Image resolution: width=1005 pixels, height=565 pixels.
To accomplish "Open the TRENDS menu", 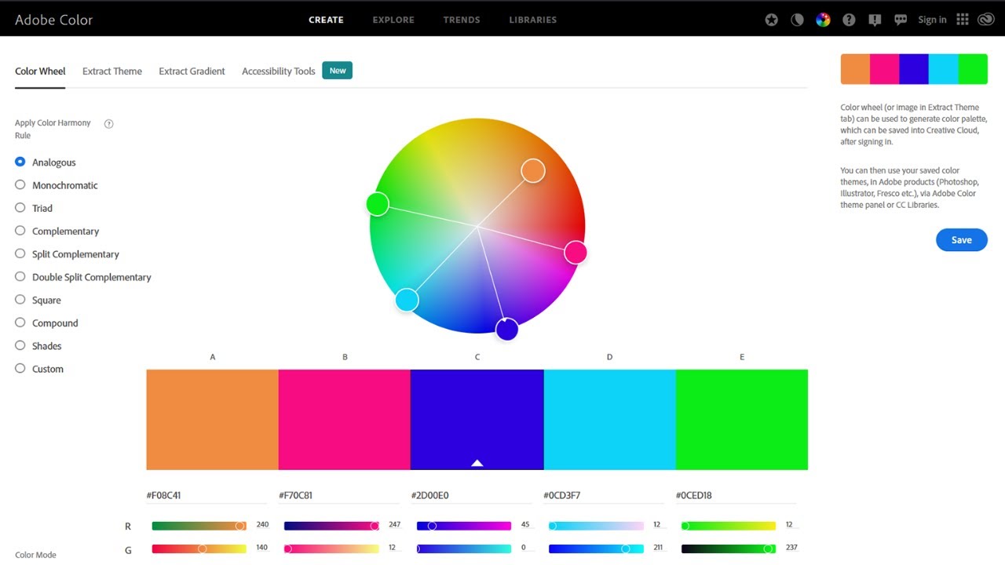I will coord(462,20).
